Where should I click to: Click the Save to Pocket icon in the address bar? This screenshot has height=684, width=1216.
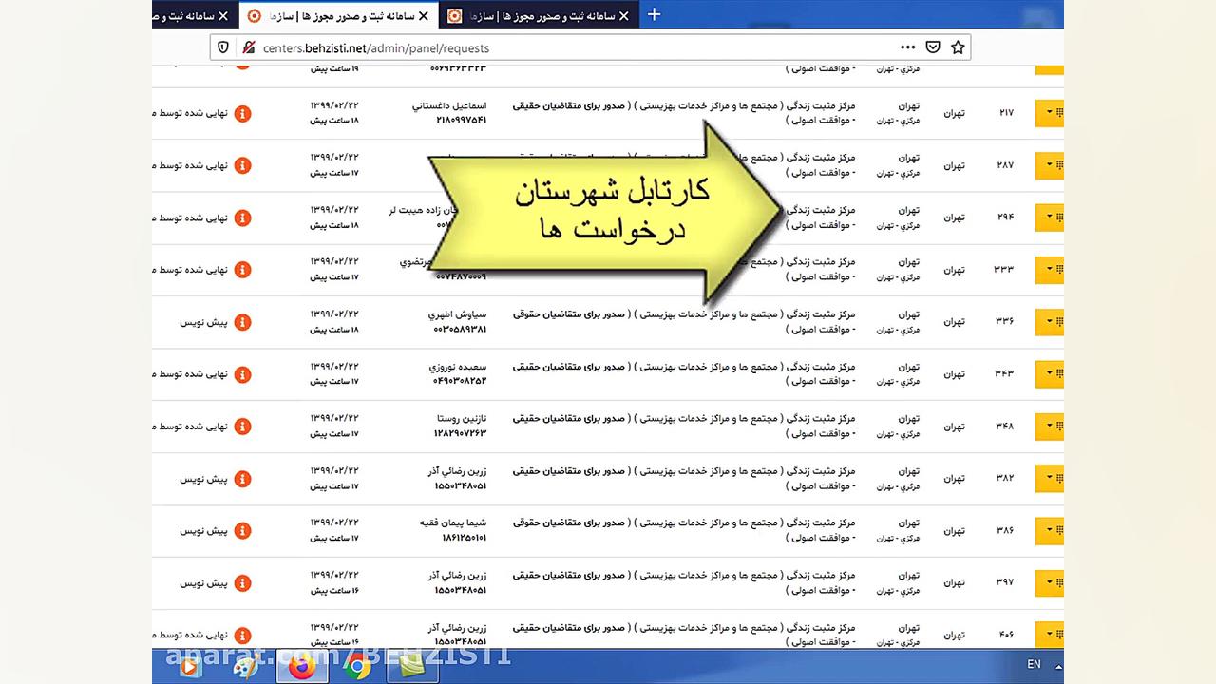tap(932, 47)
